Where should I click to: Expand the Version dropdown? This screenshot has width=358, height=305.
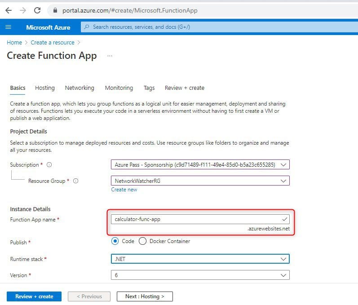(x=200, y=275)
